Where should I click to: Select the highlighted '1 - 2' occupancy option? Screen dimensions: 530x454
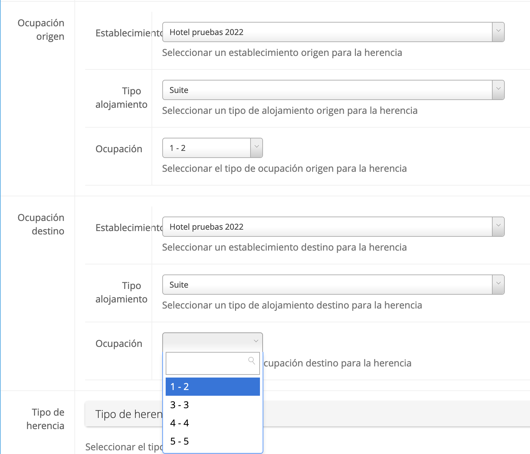(212, 387)
